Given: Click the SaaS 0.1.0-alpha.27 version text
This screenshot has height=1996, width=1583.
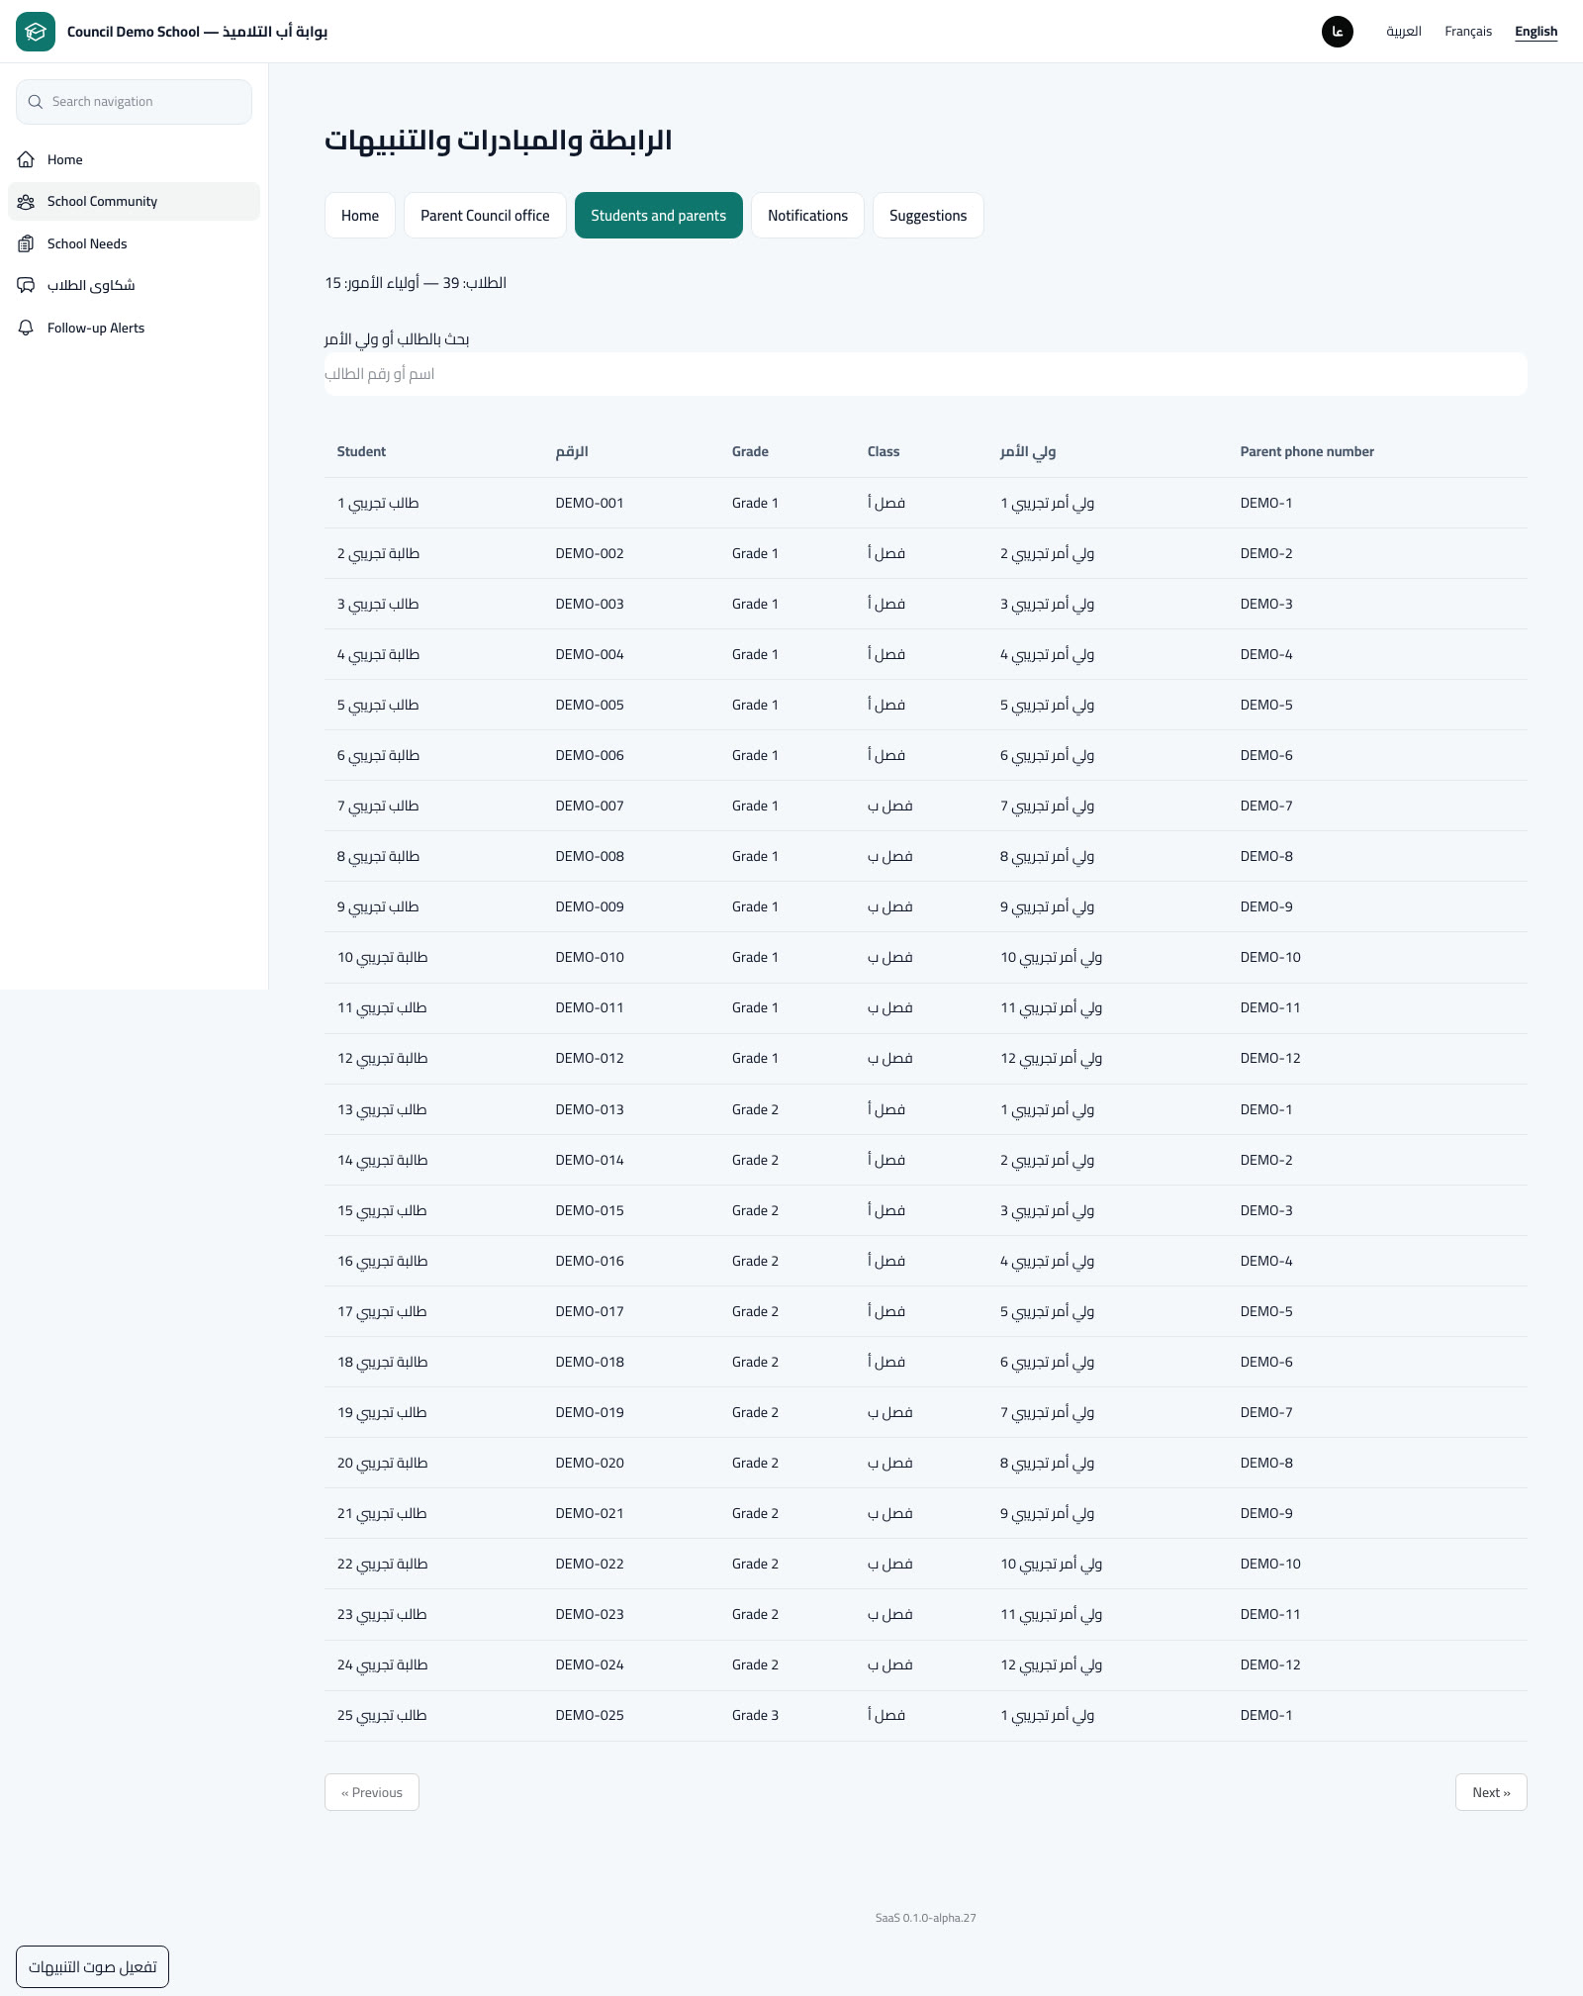Looking at the screenshot, I should [926, 1918].
